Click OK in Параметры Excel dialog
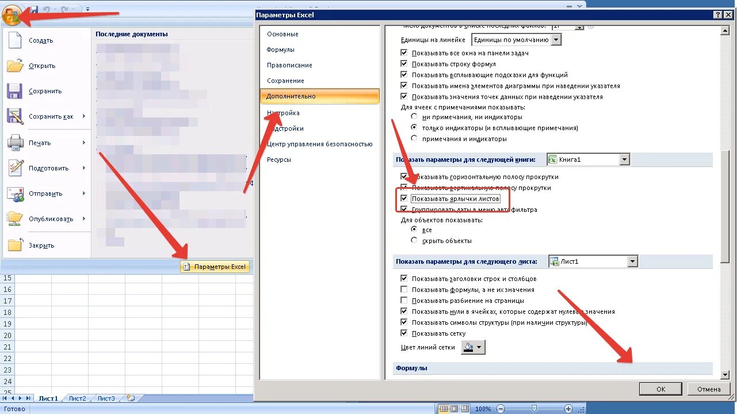The width and height of the screenshot is (737, 414). click(661, 389)
